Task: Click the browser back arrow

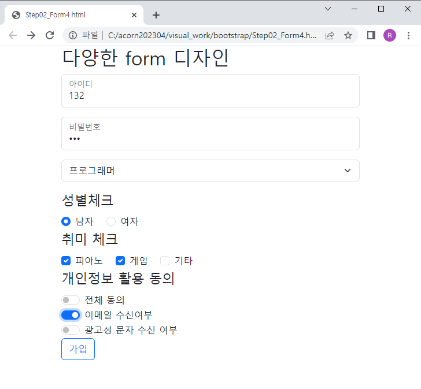Action: pos(13,35)
